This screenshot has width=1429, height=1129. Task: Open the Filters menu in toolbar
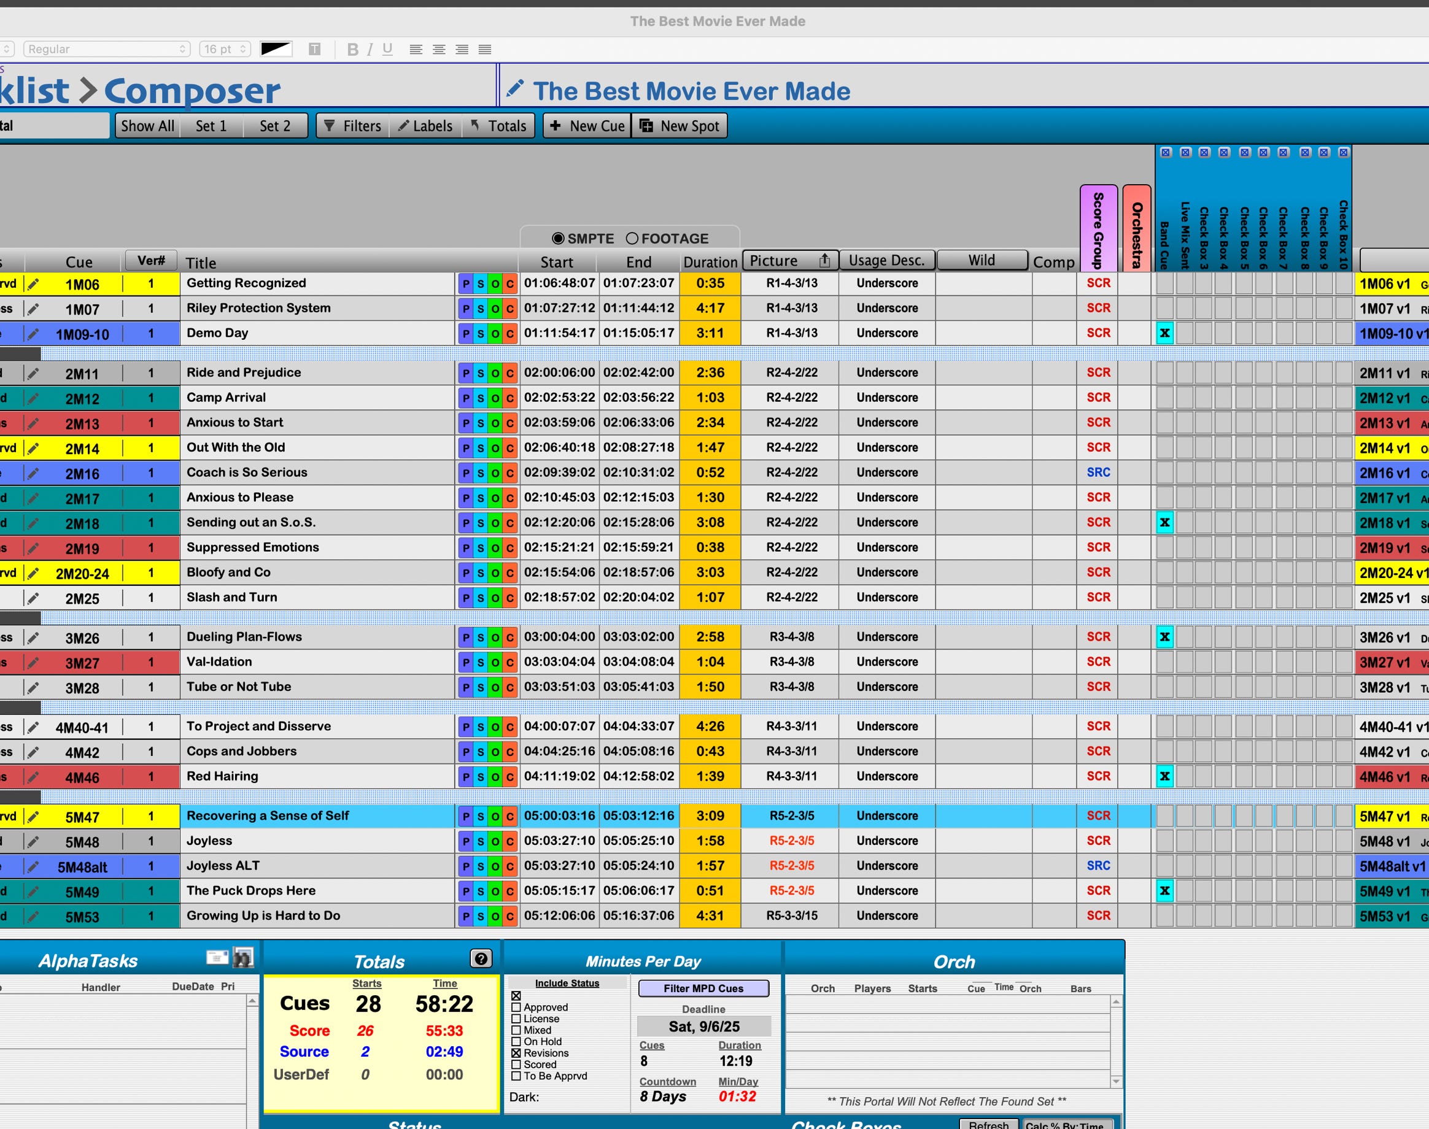point(353,126)
